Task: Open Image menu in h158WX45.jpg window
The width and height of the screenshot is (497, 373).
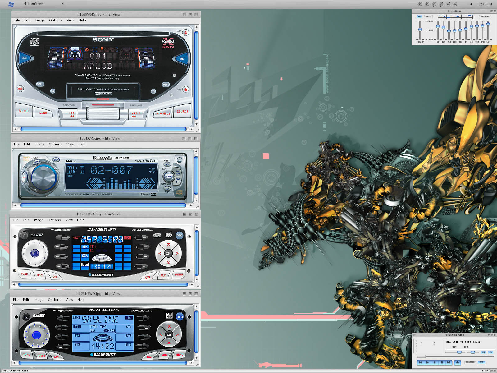Action: coord(40,20)
